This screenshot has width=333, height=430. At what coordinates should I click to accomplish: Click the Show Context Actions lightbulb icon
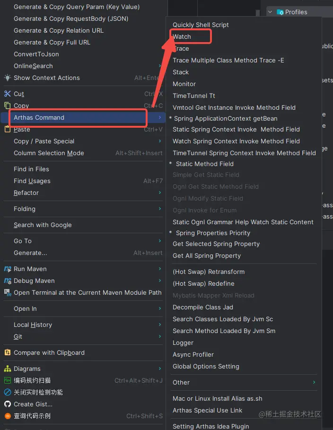8,78
